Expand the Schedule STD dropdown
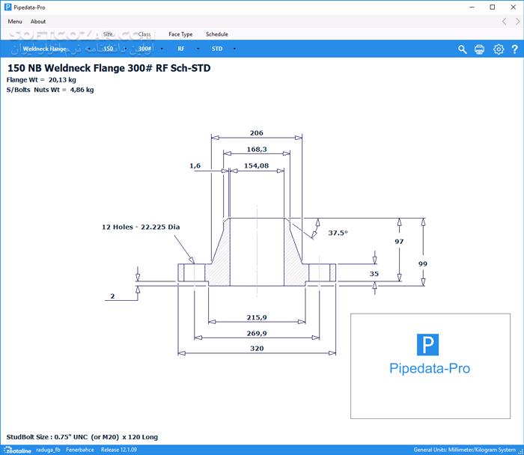The height and width of the screenshot is (455, 524). pos(234,49)
